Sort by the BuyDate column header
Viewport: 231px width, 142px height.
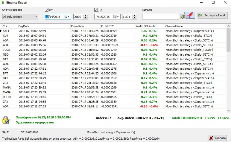point(44,26)
